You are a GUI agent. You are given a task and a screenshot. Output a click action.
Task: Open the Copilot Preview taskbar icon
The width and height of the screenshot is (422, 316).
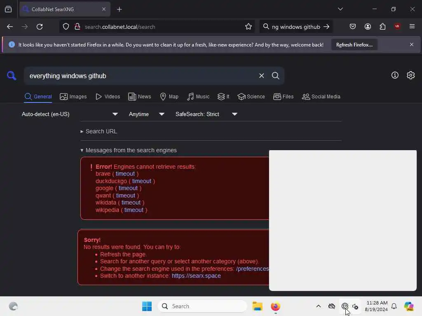point(409,306)
